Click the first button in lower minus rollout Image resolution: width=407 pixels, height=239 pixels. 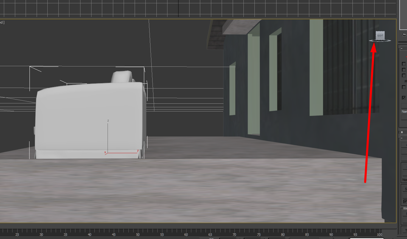404,145
